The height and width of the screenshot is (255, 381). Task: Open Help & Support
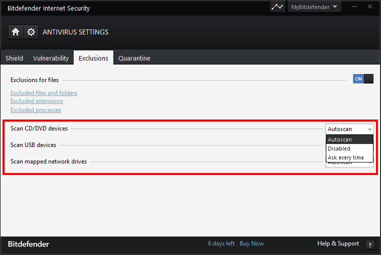(x=338, y=243)
